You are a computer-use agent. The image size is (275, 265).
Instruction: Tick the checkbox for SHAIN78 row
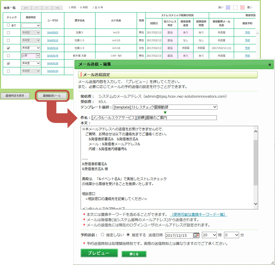pos(8,56)
